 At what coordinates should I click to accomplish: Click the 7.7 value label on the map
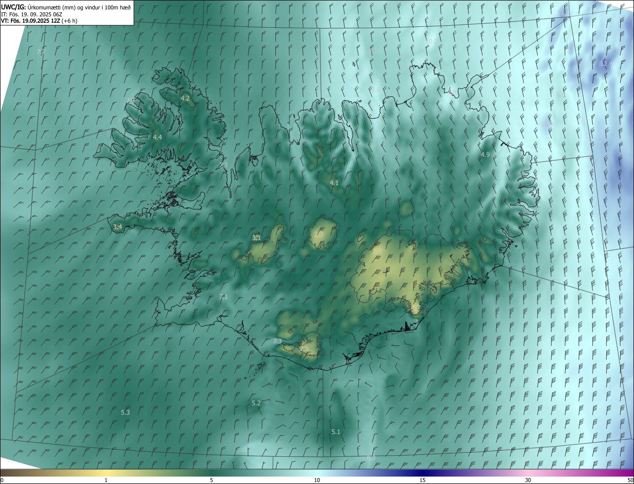[x=41, y=51]
